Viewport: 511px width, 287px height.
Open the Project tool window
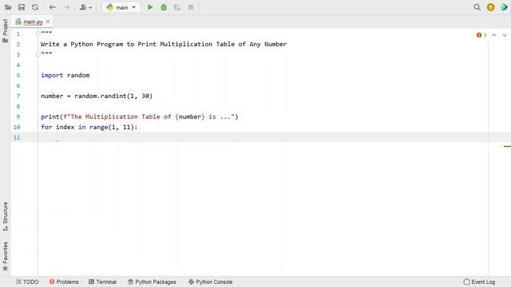[x=6, y=31]
